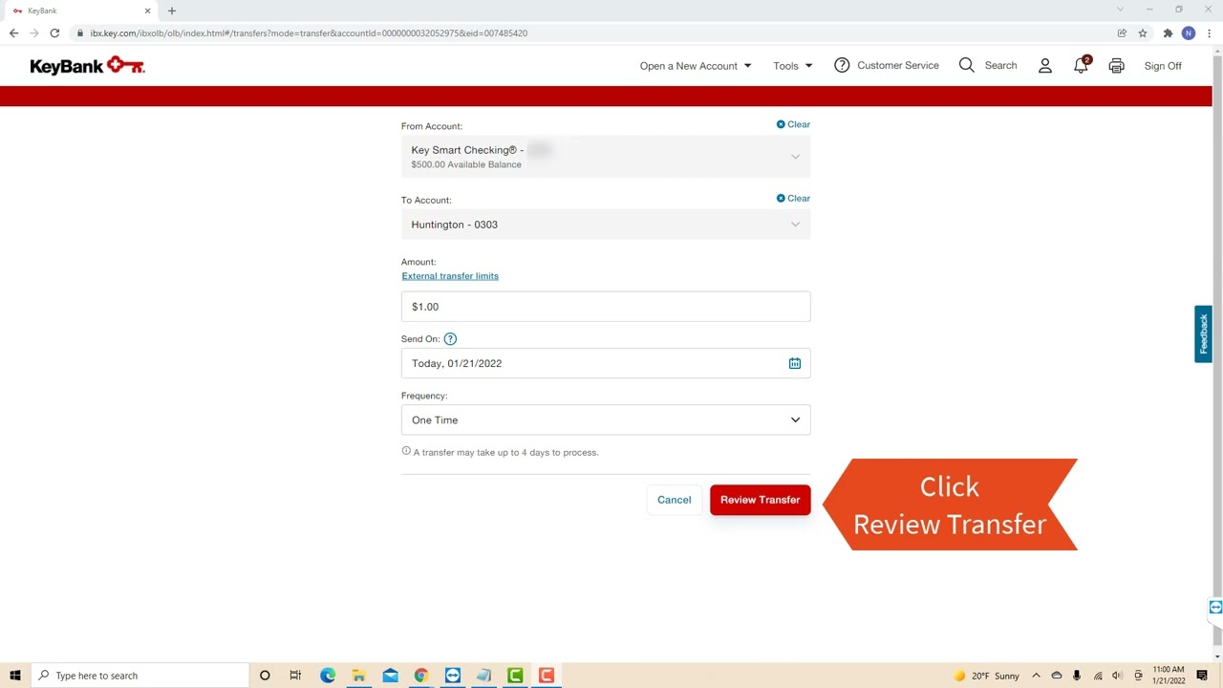Screen dimensions: 1223x688
Task: Clear the From Account selection
Action: pyautogui.click(x=793, y=124)
